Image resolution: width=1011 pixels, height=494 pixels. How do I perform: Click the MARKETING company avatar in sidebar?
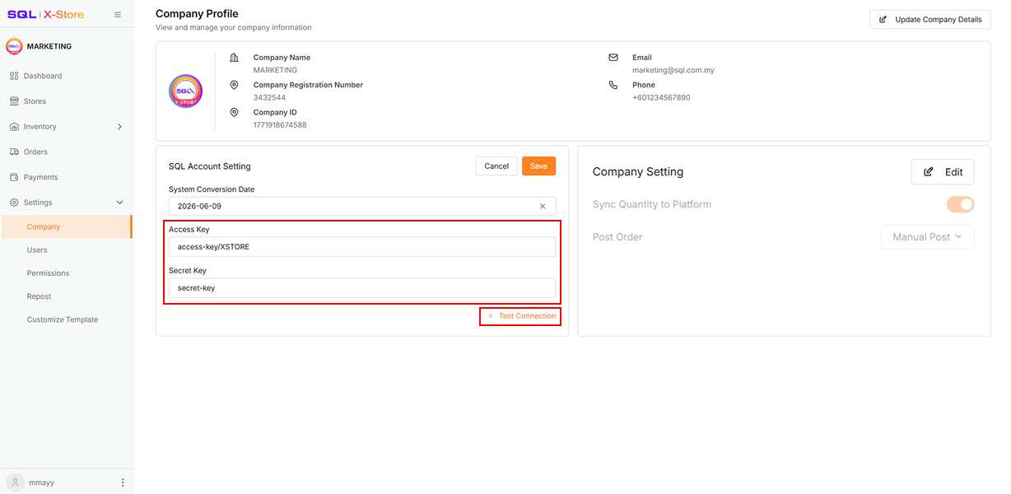click(14, 47)
